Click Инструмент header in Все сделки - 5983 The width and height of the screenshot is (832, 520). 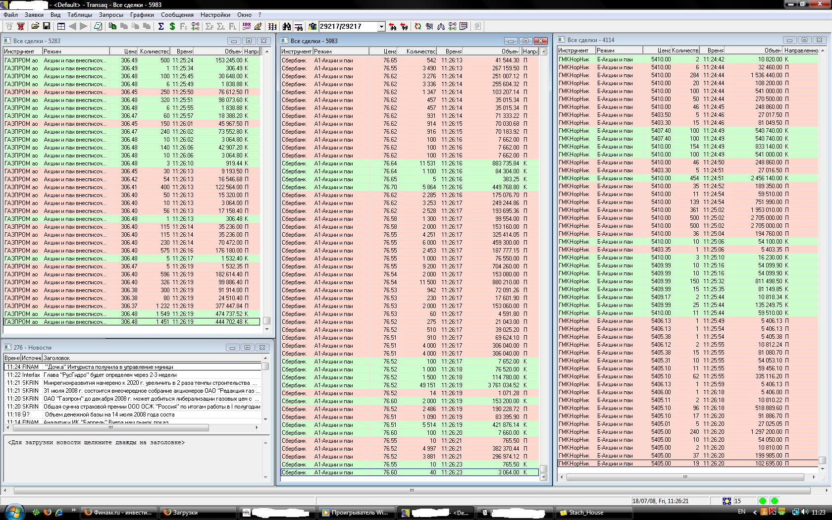(x=296, y=52)
